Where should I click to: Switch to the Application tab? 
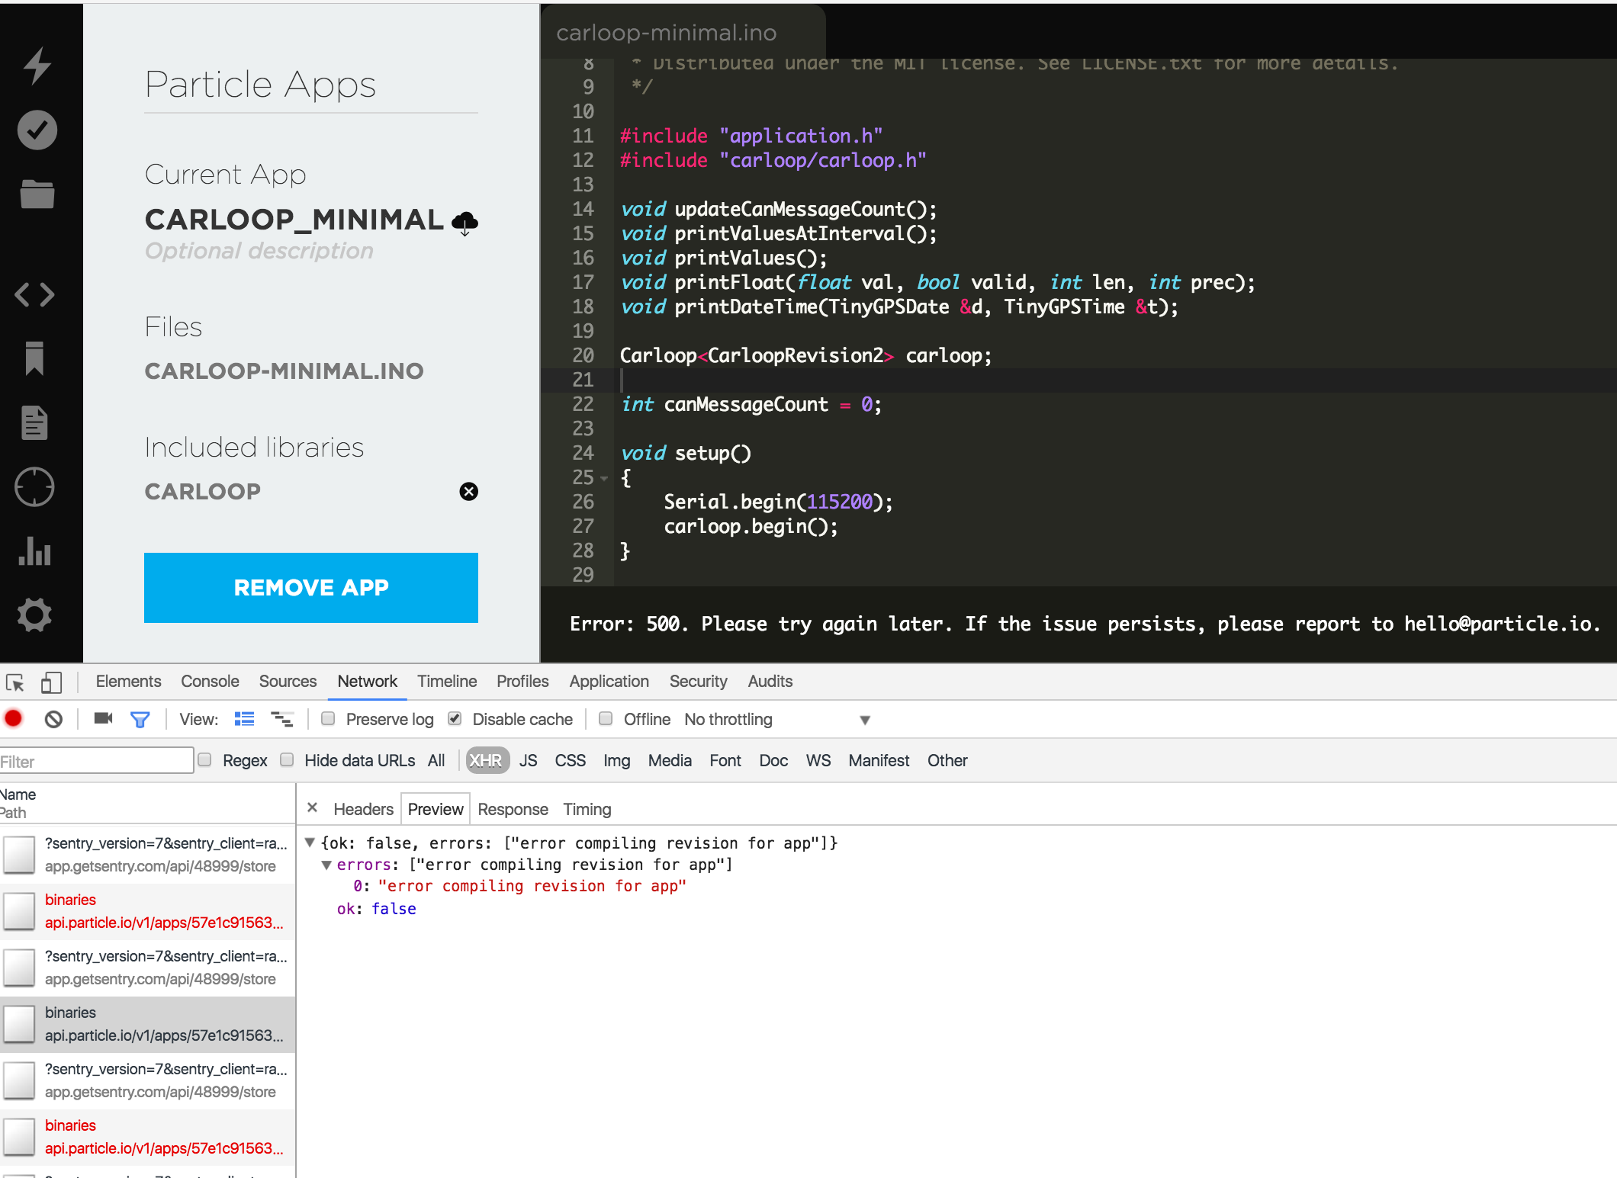pos(609,681)
